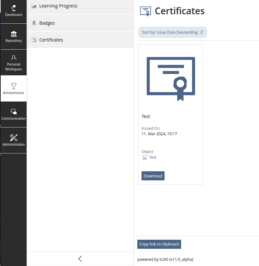The height and width of the screenshot is (266, 259).
Task: Download the Test certificate
Action: tap(153, 176)
